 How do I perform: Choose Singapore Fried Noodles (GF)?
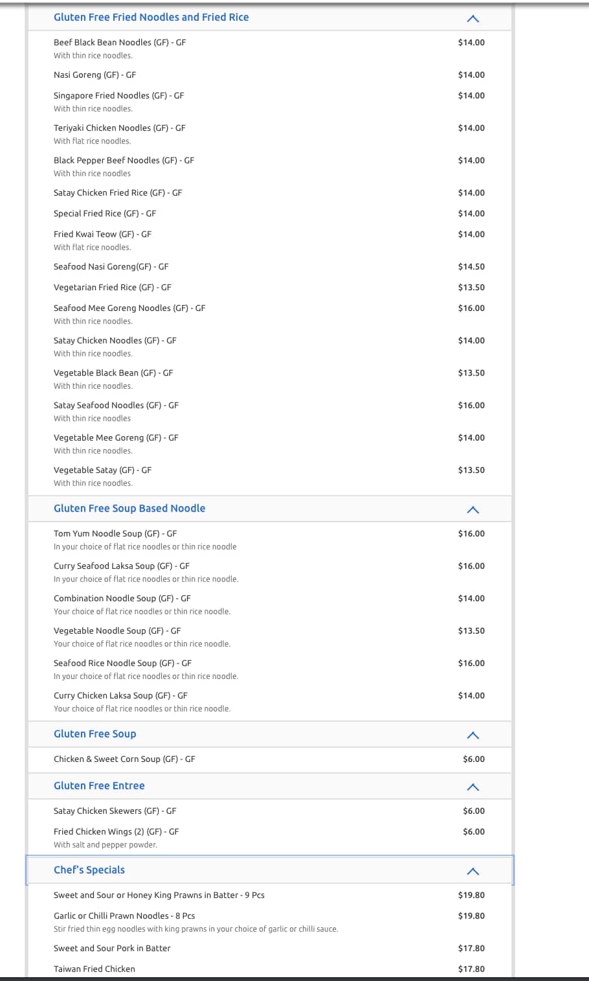[118, 96]
